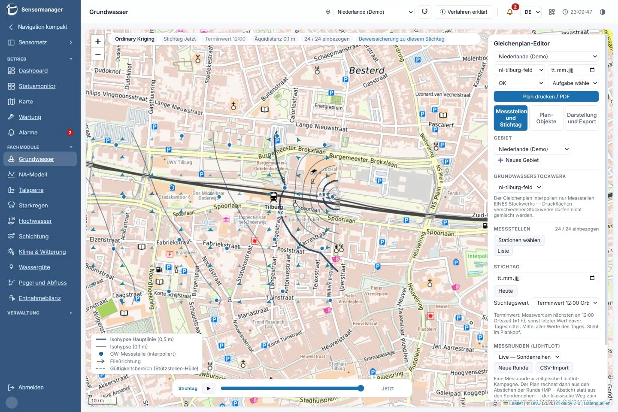
Task: Open Beweissicherung zu diesem Stichtag link
Action: coord(402,39)
